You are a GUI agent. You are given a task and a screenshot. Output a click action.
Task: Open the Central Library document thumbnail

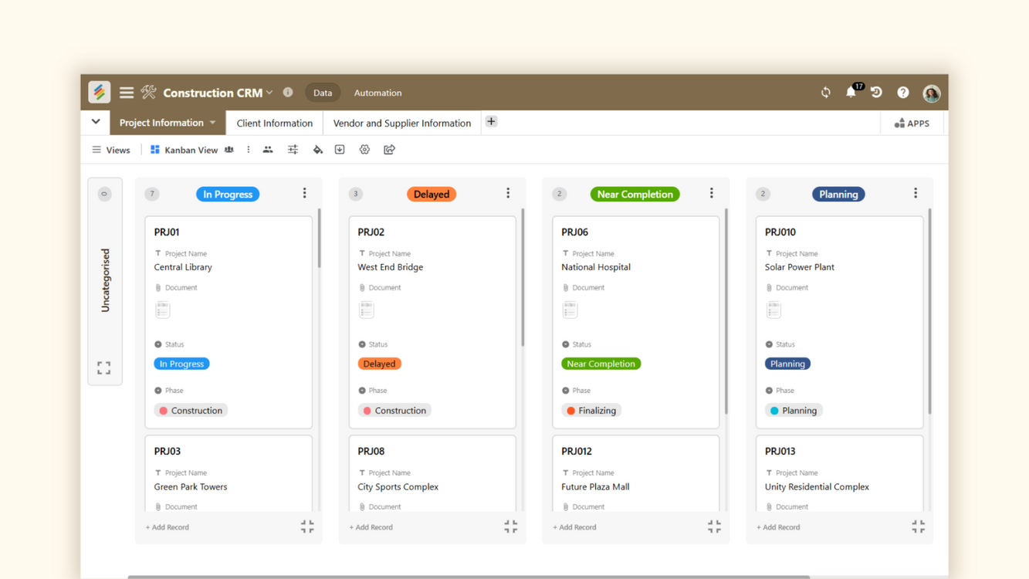pyautogui.click(x=162, y=310)
